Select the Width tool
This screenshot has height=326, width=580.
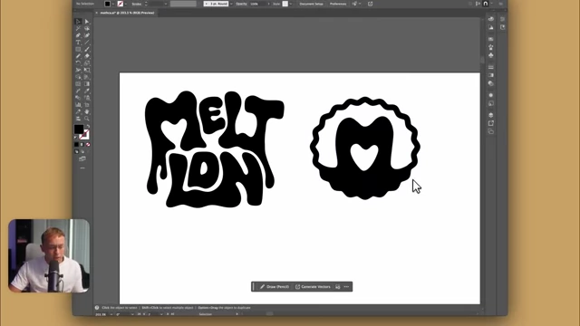(78, 70)
